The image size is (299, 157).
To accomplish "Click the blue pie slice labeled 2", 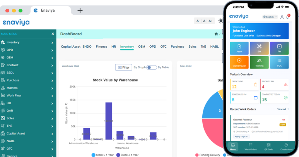I will click(214, 107).
